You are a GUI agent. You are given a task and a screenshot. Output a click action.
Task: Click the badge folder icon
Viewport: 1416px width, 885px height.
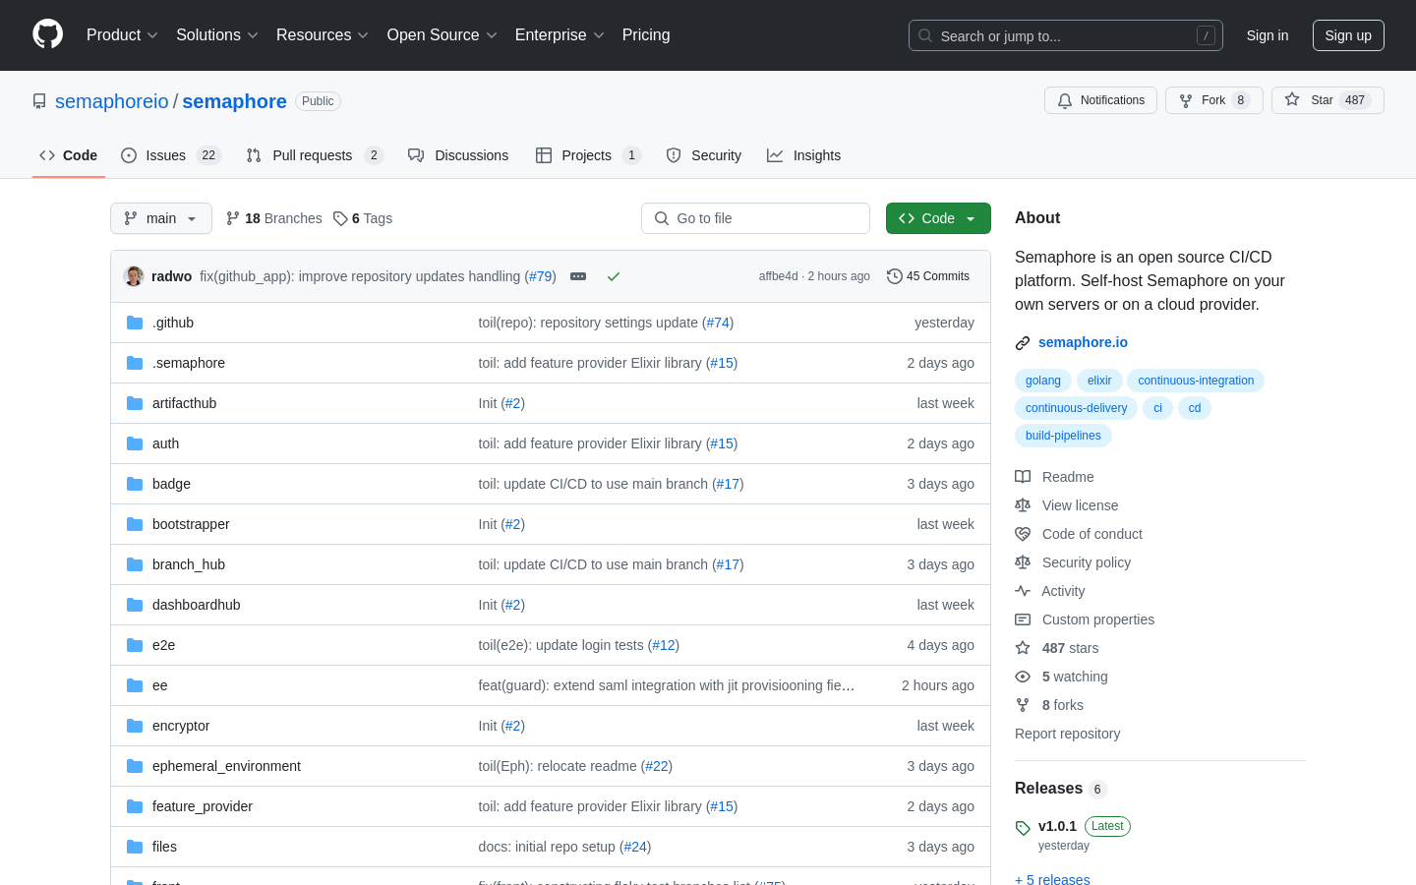click(x=135, y=484)
